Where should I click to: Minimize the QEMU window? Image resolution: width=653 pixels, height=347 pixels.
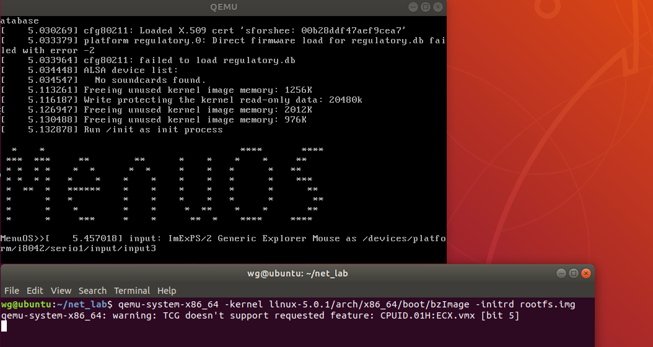point(413,7)
